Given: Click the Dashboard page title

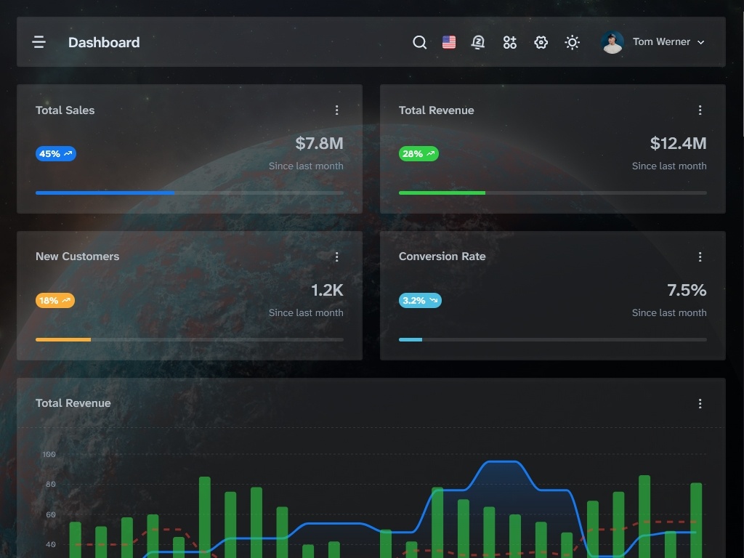Looking at the screenshot, I should pos(104,42).
